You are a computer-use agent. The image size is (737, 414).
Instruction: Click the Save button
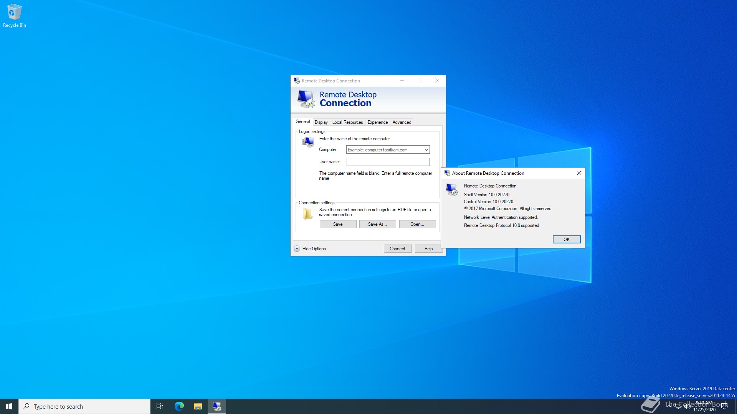pyautogui.click(x=338, y=224)
